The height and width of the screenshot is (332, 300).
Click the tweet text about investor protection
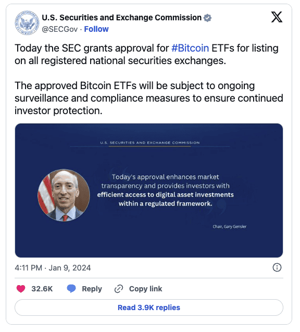(x=149, y=98)
